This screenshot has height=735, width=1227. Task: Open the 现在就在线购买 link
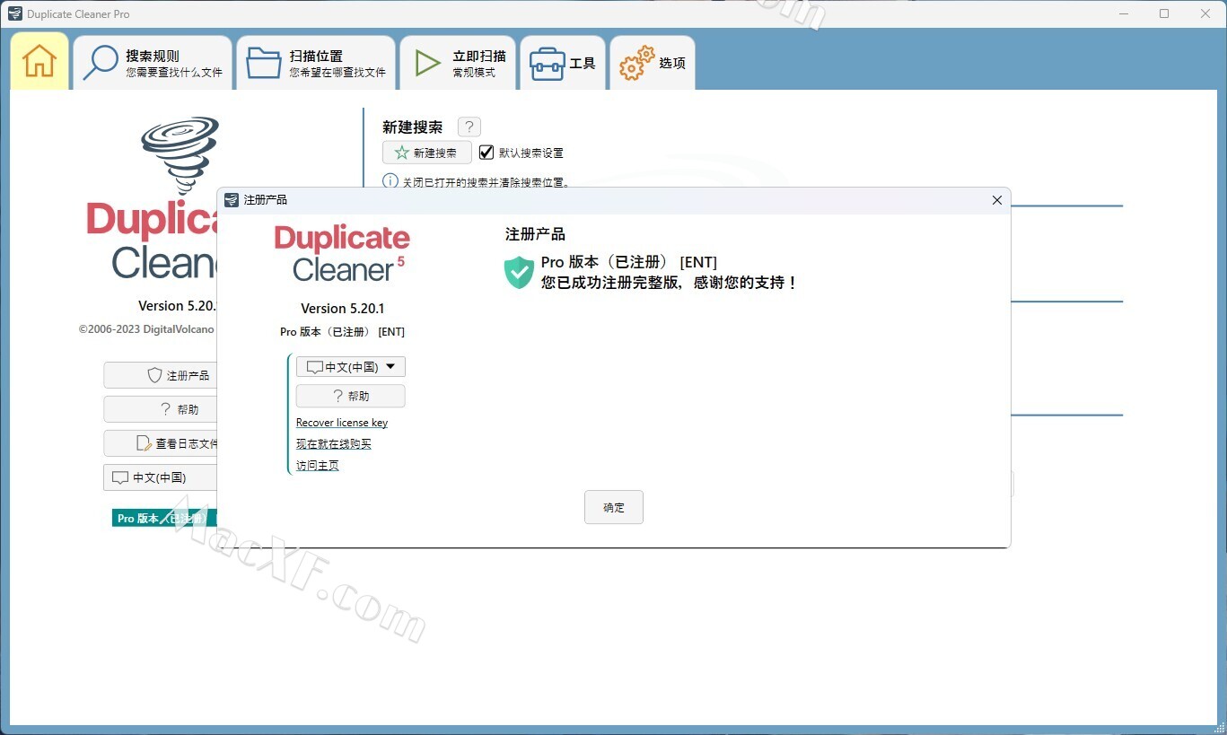pos(334,444)
